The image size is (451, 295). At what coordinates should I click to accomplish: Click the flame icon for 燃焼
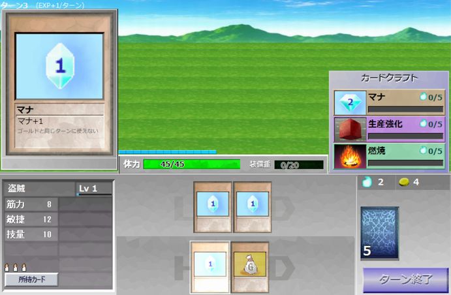(x=349, y=157)
